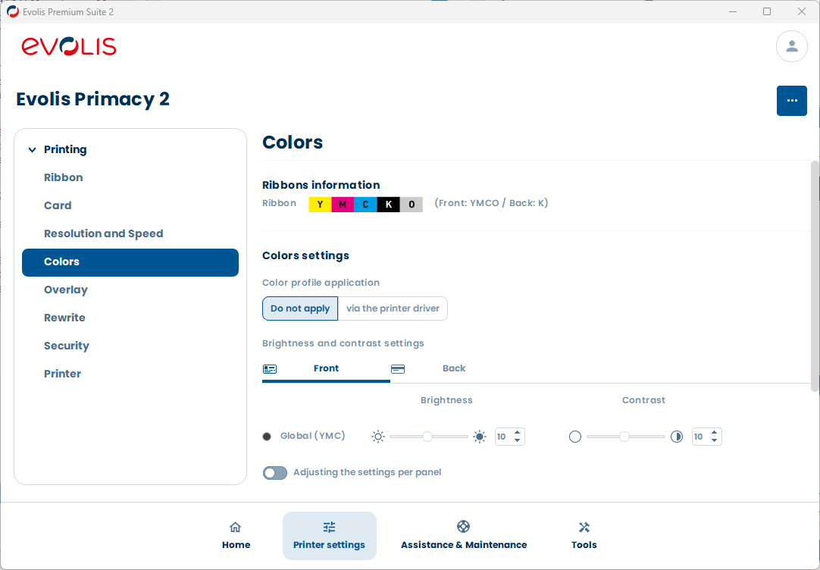Choose 'via the printer driver' option
Viewport: 820px width, 570px height.
coord(393,308)
